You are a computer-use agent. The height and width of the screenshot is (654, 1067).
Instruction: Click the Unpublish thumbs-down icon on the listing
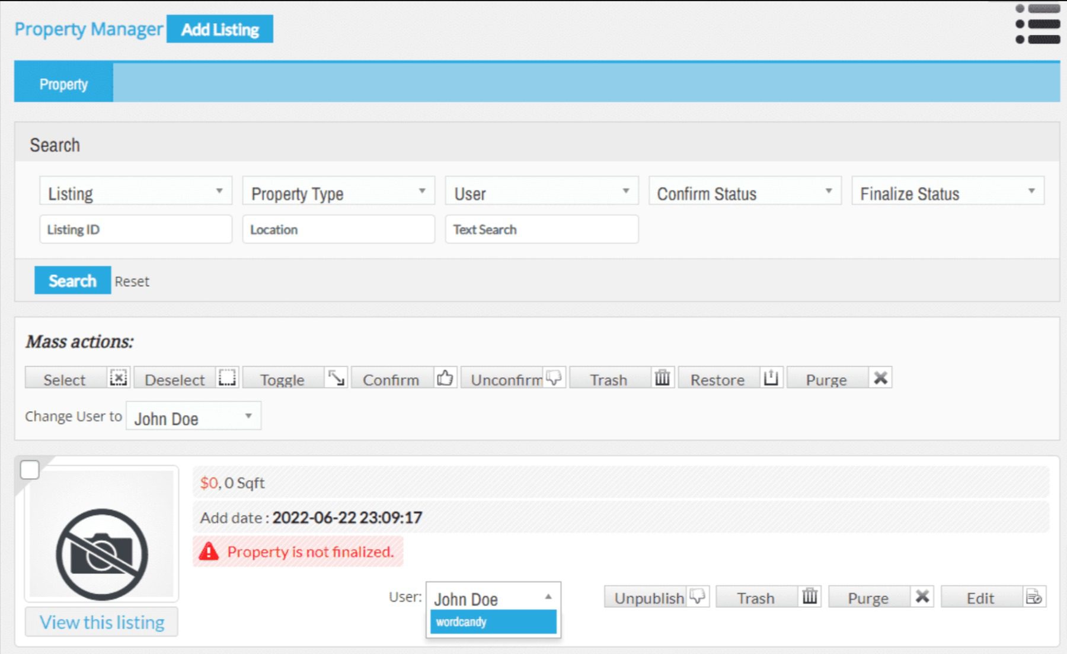tap(697, 597)
